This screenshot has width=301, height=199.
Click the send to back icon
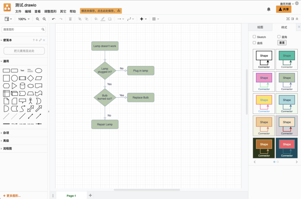click(x=87, y=19)
